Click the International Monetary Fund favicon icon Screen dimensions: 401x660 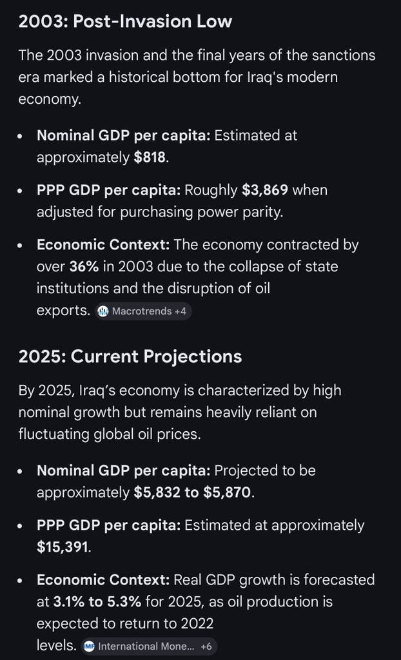pyautogui.click(x=90, y=646)
